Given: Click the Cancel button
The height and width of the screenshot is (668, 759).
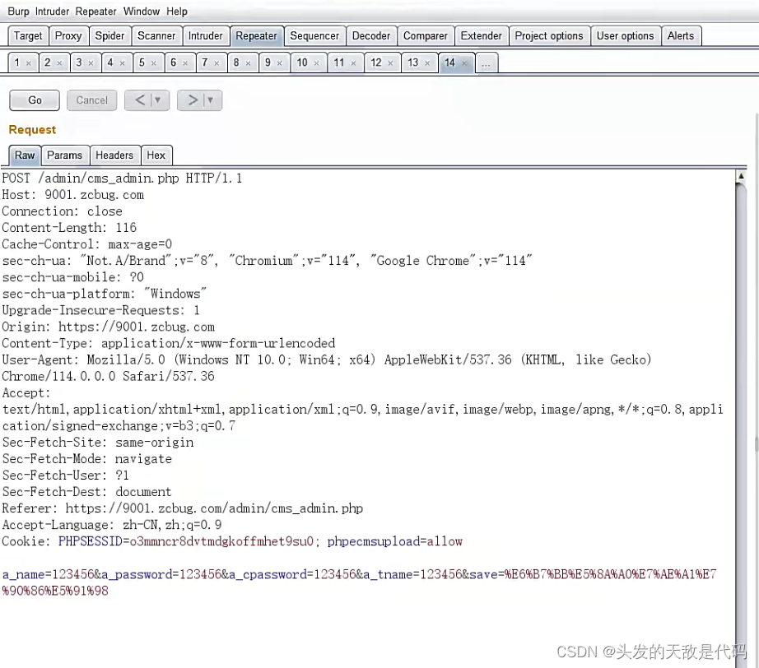Looking at the screenshot, I should [x=92, y=100].
